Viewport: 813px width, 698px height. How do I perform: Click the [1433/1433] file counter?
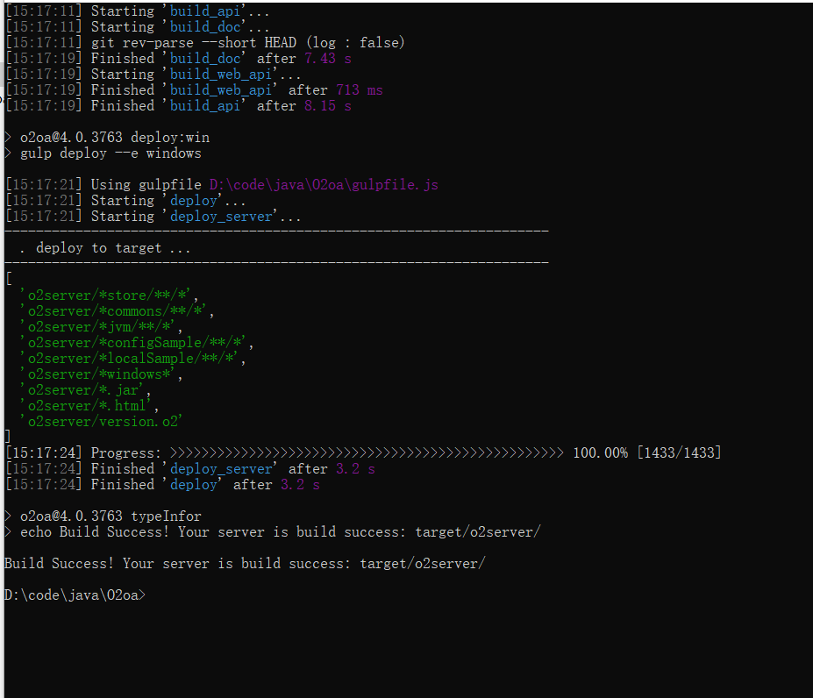tap(679, 453)
